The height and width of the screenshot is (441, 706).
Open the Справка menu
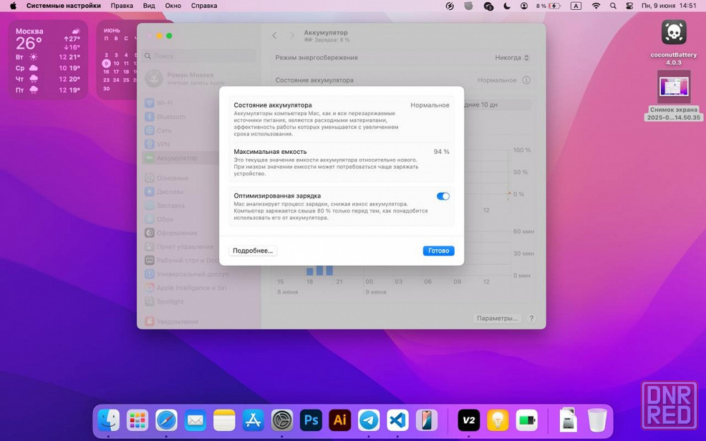coord(204,6)
